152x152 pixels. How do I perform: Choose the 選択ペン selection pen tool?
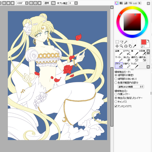(x=135, y=59)
